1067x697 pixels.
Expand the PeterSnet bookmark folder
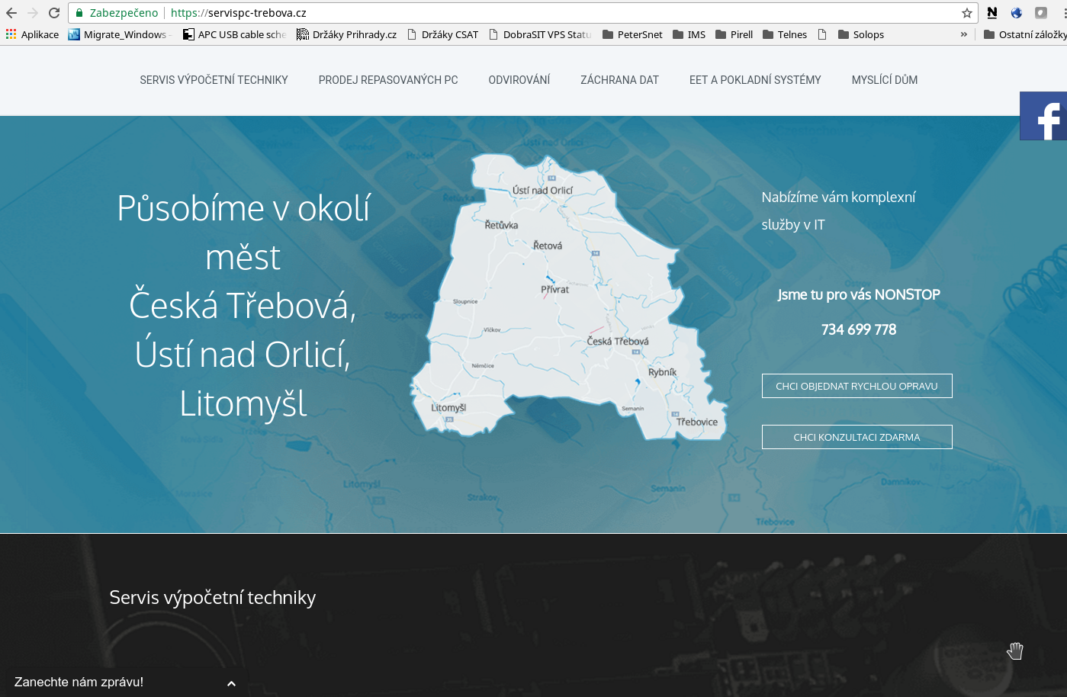click(x=632, y=34)
